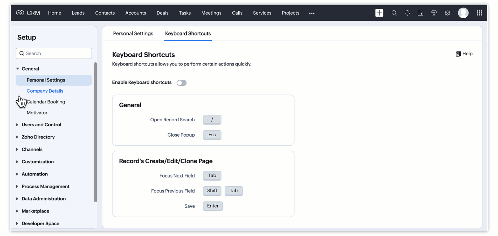Open the apps grid launcher icon
498x236 pixels.
pos(479,13)
